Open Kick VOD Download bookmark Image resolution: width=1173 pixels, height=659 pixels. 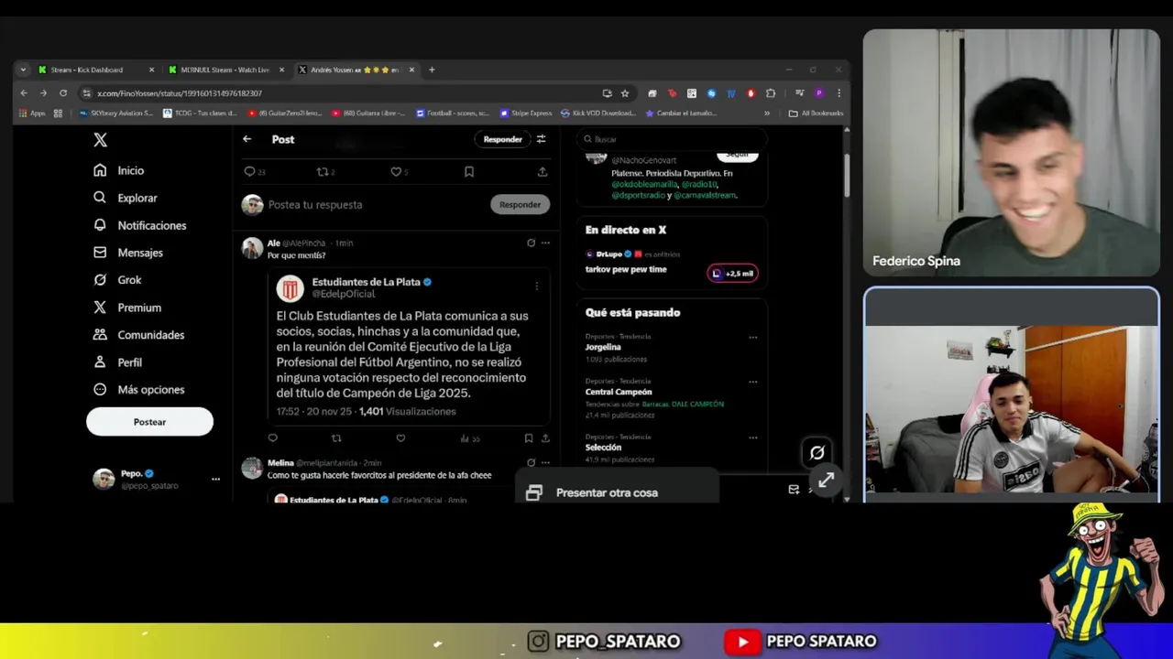tap(597, 113)
